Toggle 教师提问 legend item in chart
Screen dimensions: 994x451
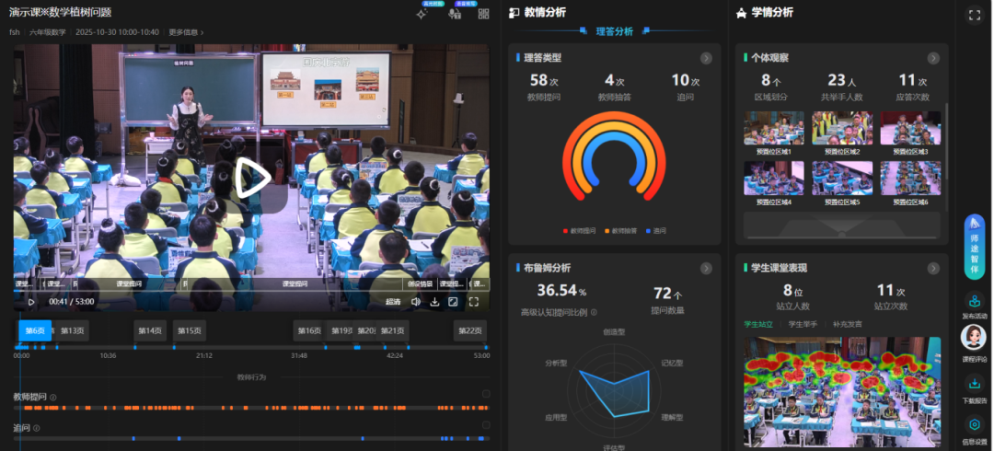pyautogui.click(x=579, y=231)
